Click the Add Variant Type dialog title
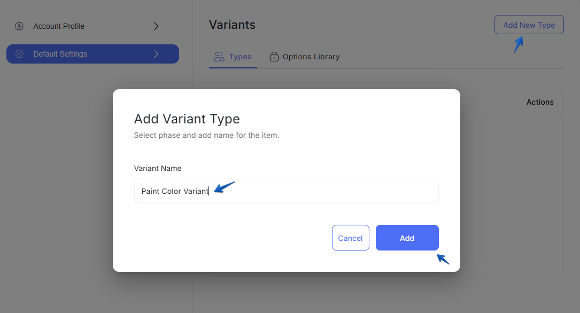Screen dimensions: 580x313 pos(187,119)
